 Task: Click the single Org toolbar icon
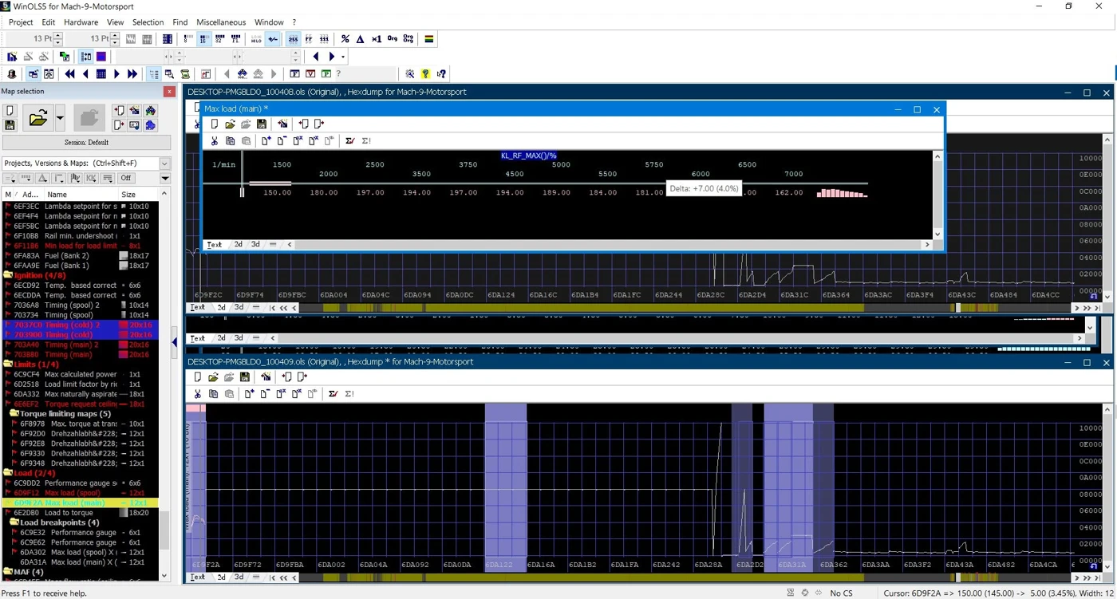(393, 39)
